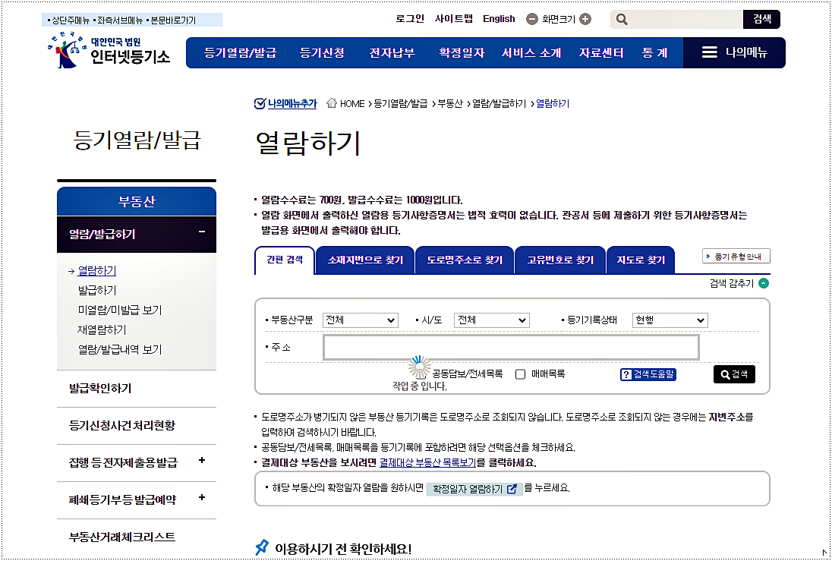Click the HOME house icon in breadcrumb

pyautogui.click(x=332, y=103)
